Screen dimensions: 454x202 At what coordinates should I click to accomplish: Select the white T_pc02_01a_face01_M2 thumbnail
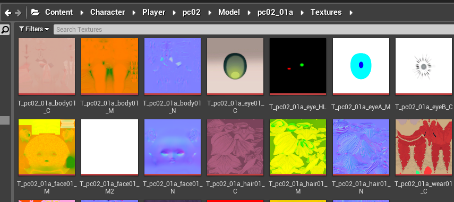[109, 147]
